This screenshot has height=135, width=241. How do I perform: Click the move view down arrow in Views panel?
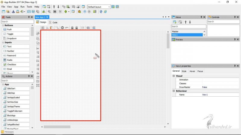tap(190, 22)
